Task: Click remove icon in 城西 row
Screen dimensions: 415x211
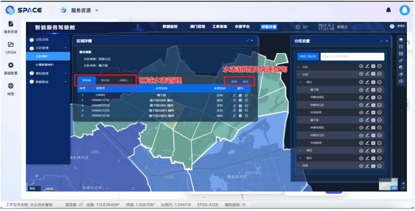Action: [x=379, y=151]
